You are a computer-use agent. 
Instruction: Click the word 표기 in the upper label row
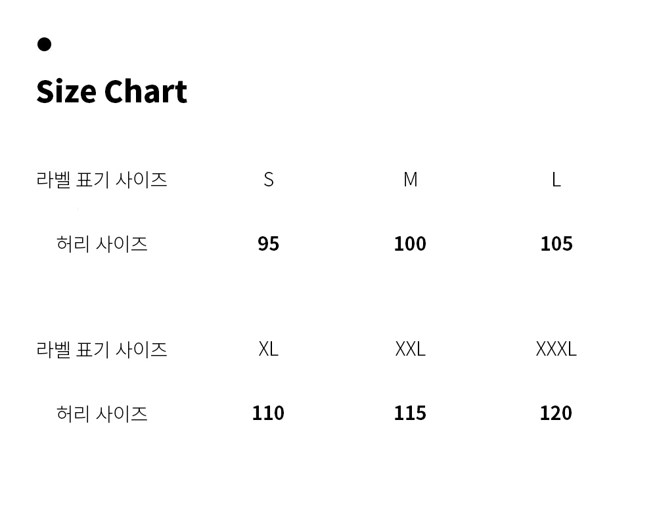pos(93,179)
